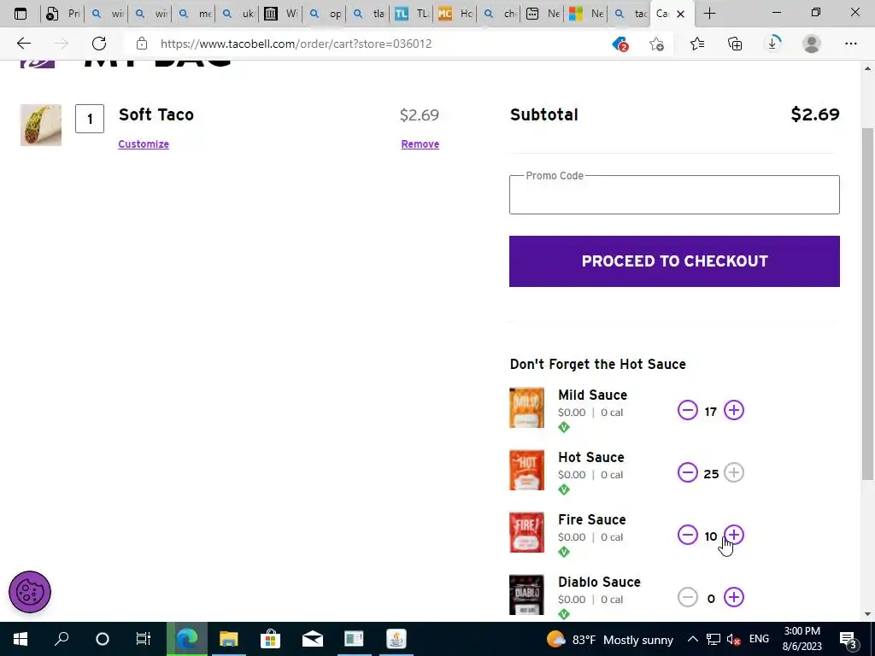Screen dimensions: 875x656
Task: Click the address bar URL
Action: [296, 44]
